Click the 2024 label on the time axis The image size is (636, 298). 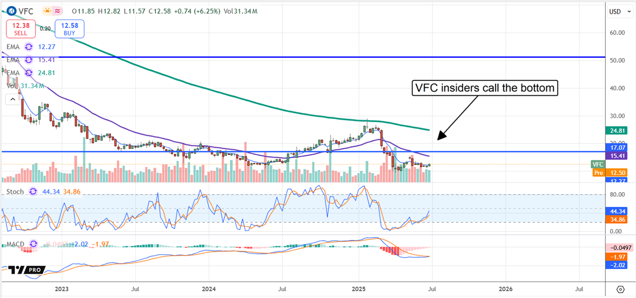click(x=209, y=289)
